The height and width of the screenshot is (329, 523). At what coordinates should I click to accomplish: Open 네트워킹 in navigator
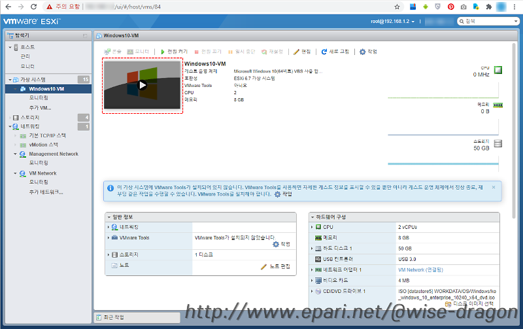(30, 126)
